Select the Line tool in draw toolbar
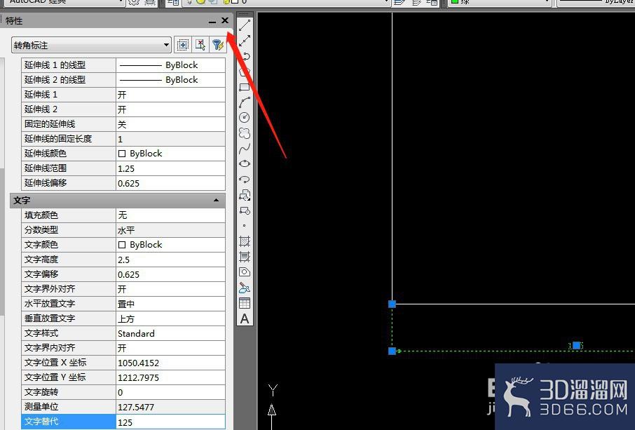This screenshot has height=430, width=635. click(x=245, y=25)
